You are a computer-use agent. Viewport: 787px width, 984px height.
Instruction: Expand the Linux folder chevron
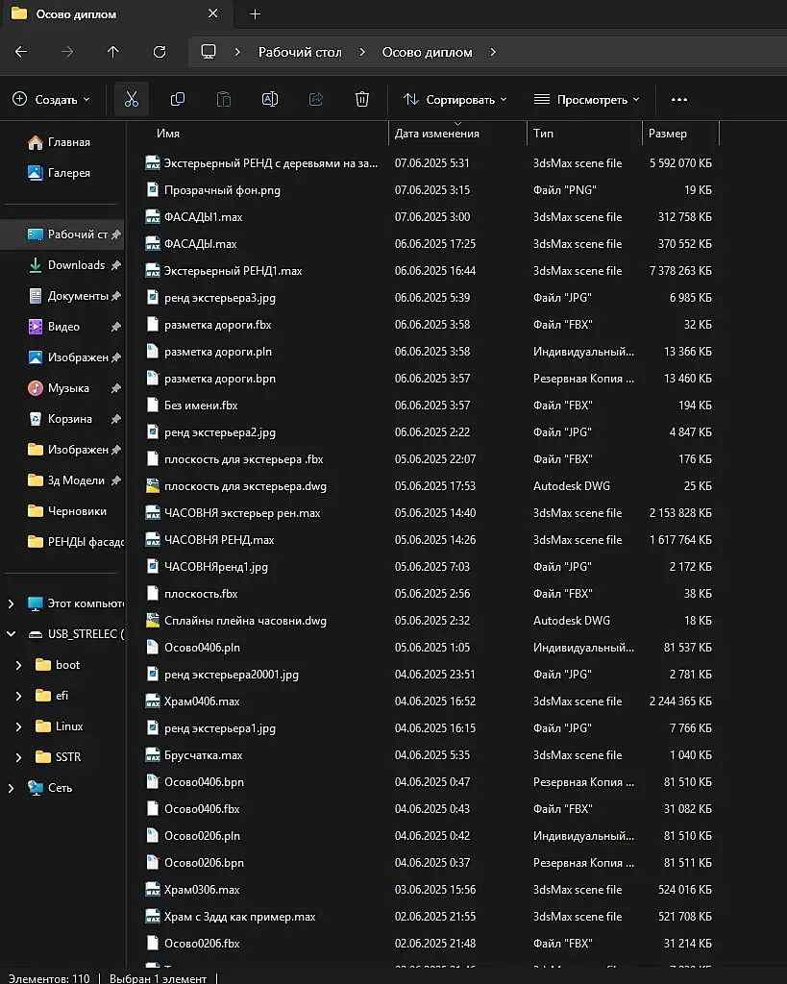pos(19,726)
